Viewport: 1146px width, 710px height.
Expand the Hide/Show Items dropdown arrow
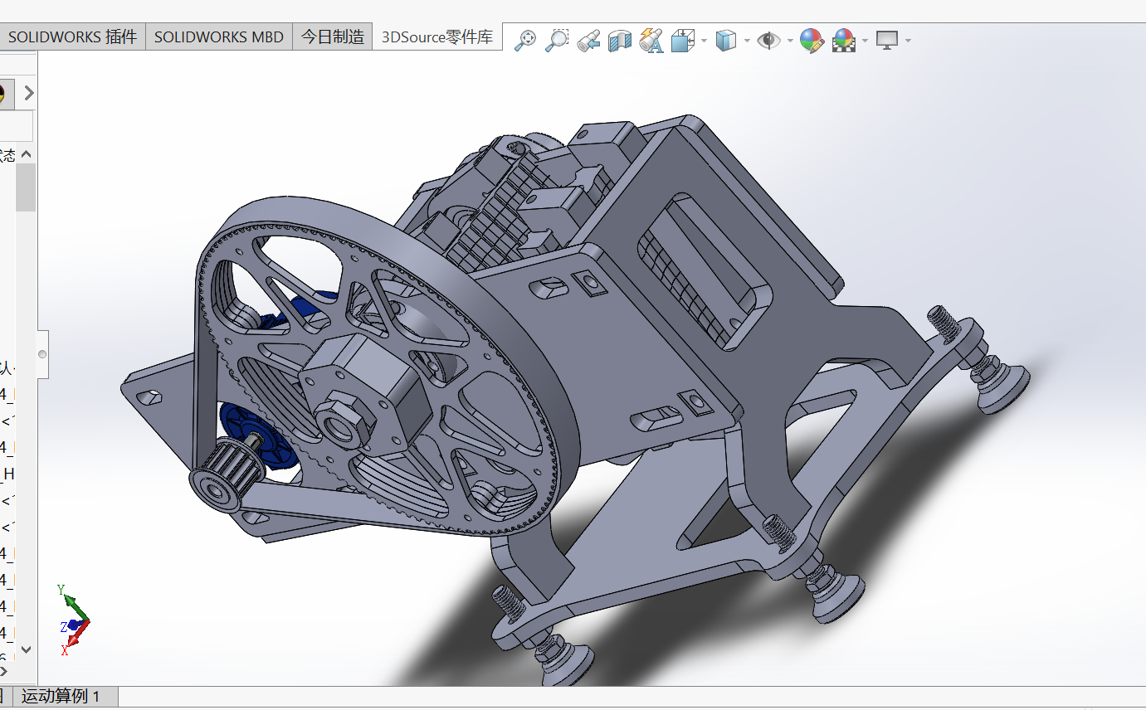click(x=790, y=41)
